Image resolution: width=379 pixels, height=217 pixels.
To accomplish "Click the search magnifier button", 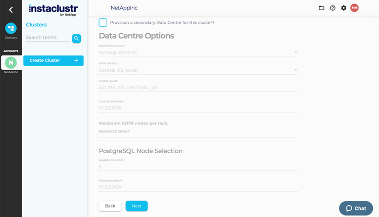I will pos(76,38).
